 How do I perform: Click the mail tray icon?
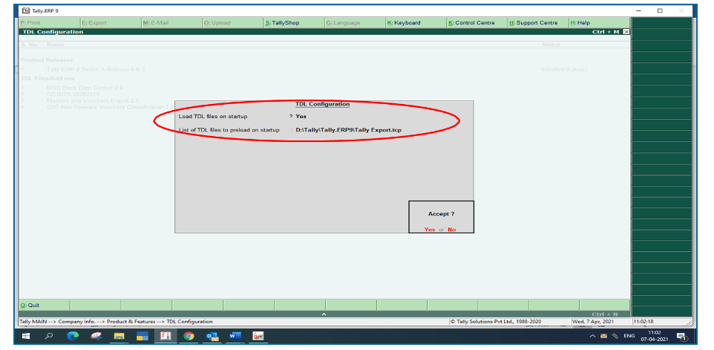point(604,337)
